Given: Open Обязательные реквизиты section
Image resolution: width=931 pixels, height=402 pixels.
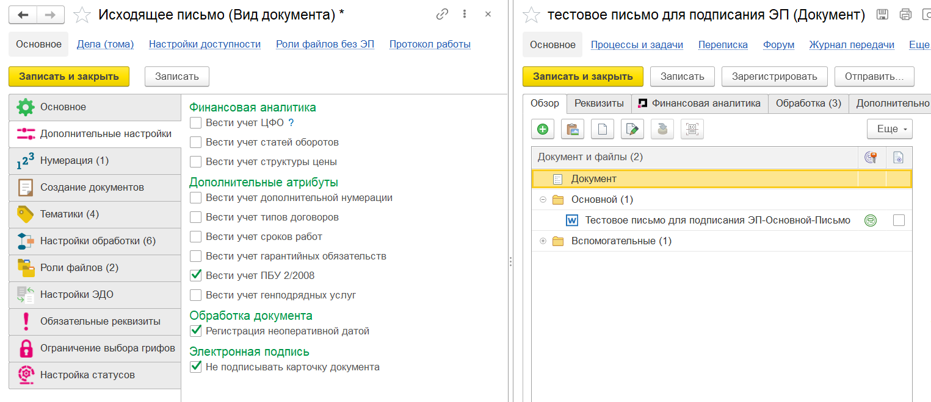Looking at the screenshot, I should point(95,322).
